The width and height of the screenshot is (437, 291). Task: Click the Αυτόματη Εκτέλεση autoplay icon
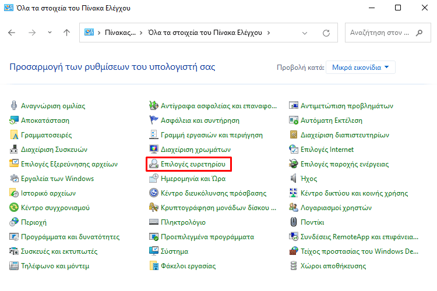tap(294, 120)
